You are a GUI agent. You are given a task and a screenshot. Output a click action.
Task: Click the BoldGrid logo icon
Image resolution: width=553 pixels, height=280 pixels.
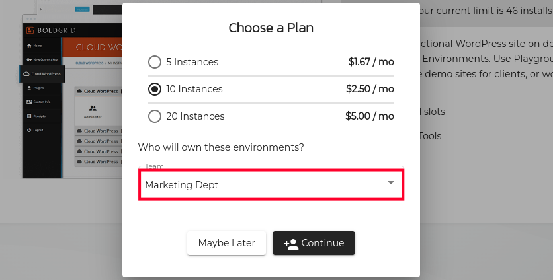coord(30,30)
